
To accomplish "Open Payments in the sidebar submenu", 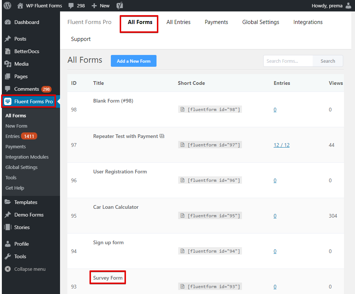I will pyautogui.click(x=15, y=146).
